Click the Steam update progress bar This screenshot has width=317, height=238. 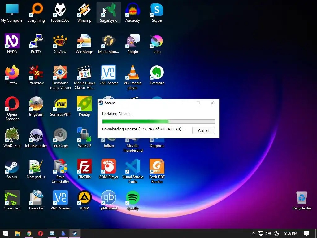coord(158,121)
